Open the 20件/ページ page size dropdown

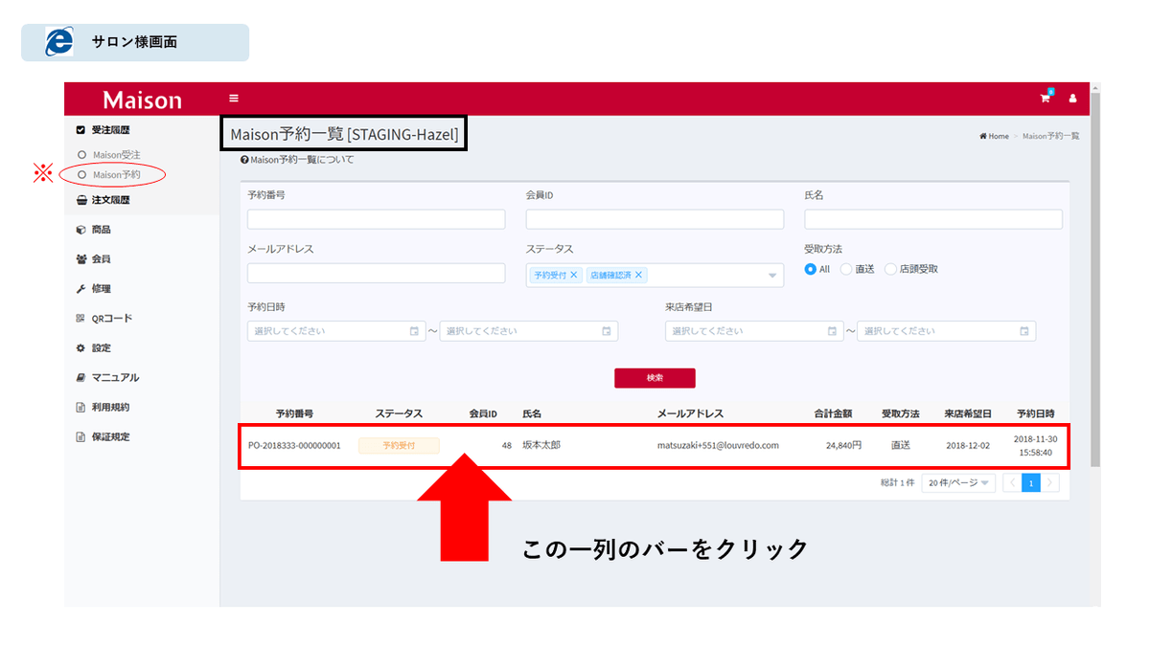tap(957, 483)
